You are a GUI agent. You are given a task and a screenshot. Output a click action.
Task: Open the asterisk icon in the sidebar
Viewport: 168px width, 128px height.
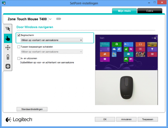8,66
